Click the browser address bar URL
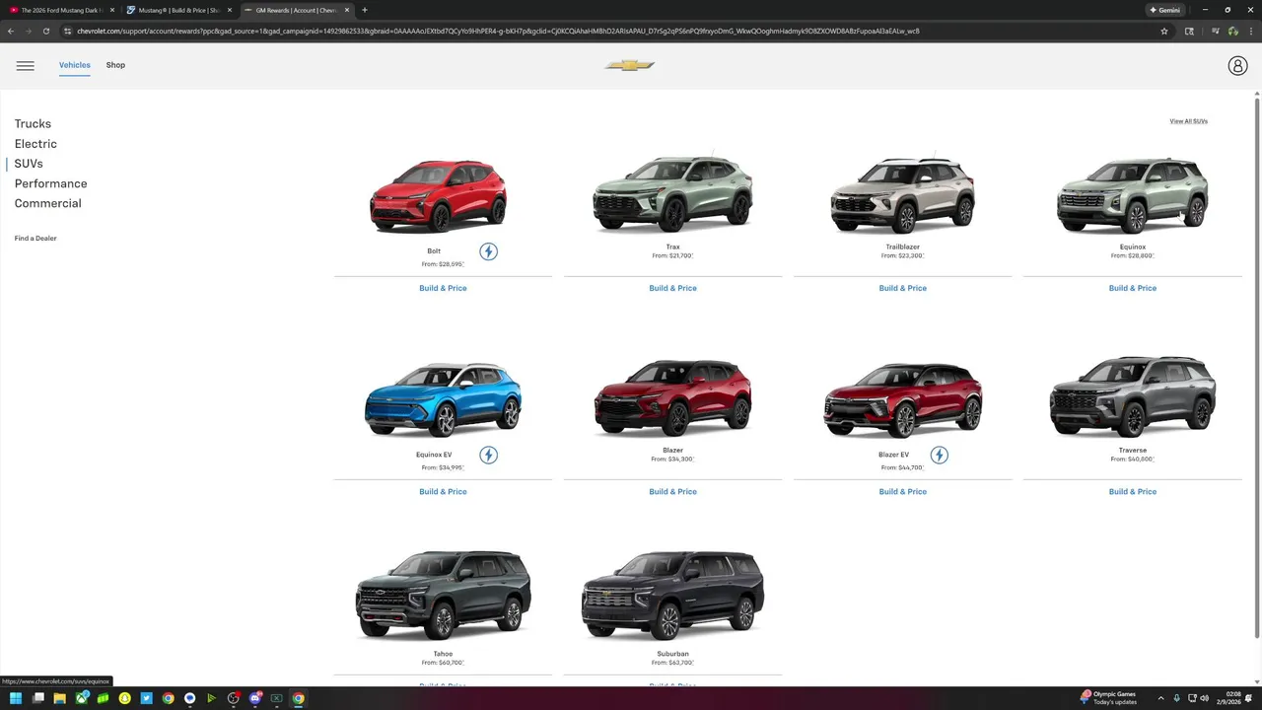This screenshot has width=1262, height=710. point(498,31)
